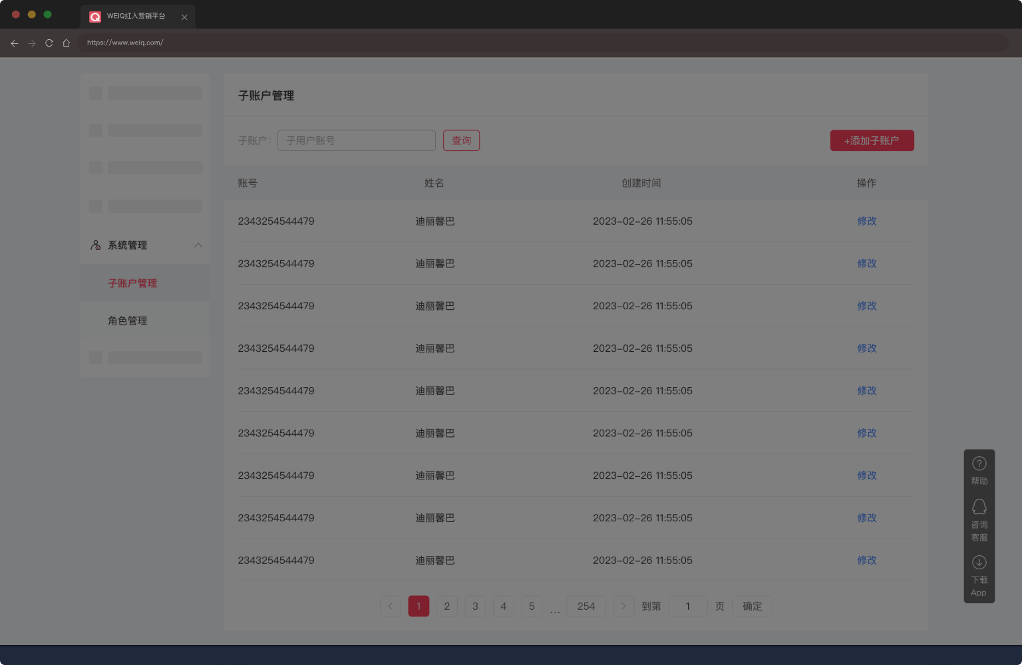Click the WEIQ favicon on the tab
Image resolution: width=1022 pixels, height=665 pixels.
94,17
